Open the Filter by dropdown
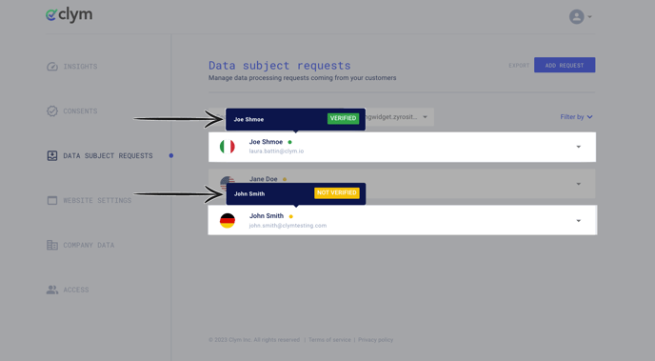655x361 pixels. click(x=577, y=117)
